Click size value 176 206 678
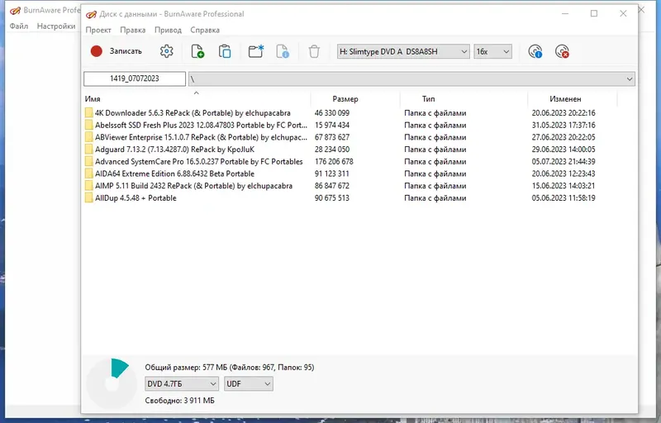The image size is (661, 423). (334, 162)
